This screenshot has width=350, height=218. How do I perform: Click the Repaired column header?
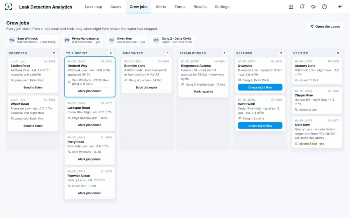(x=244, y=53)
